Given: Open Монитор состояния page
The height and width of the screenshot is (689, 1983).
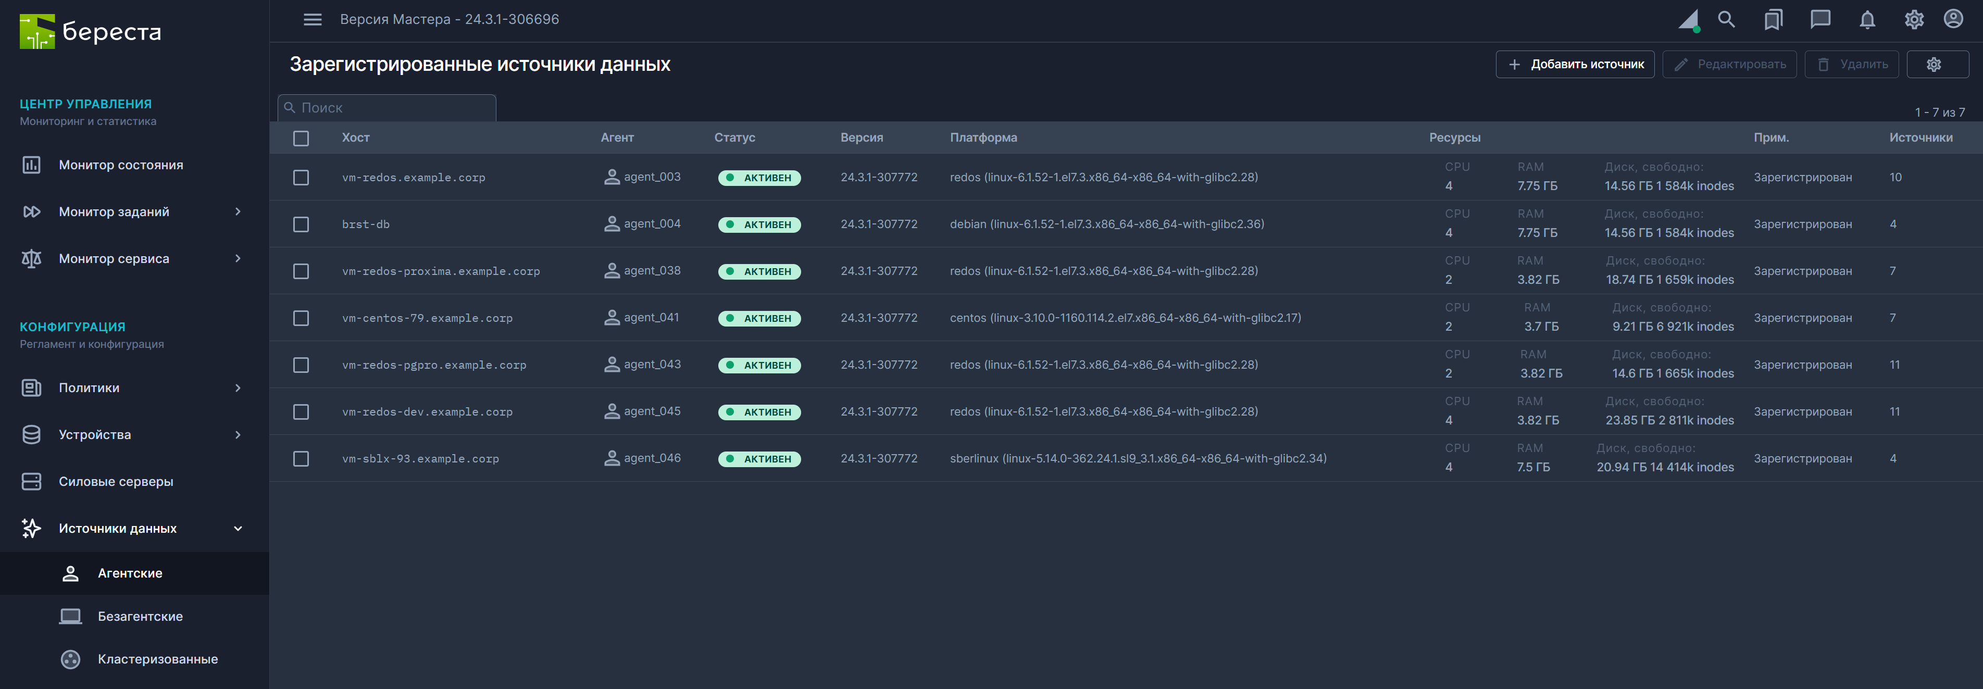Looking at the screenshot, I should (x=121, y=165).
